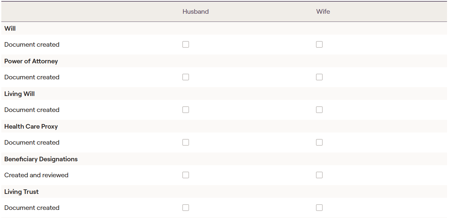Click the Husband column header
Viewport: 449px width, 221px height.
(x=196, y=12)
